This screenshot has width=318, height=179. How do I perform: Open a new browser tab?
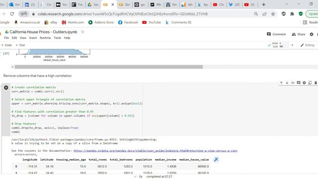(264, 4)
